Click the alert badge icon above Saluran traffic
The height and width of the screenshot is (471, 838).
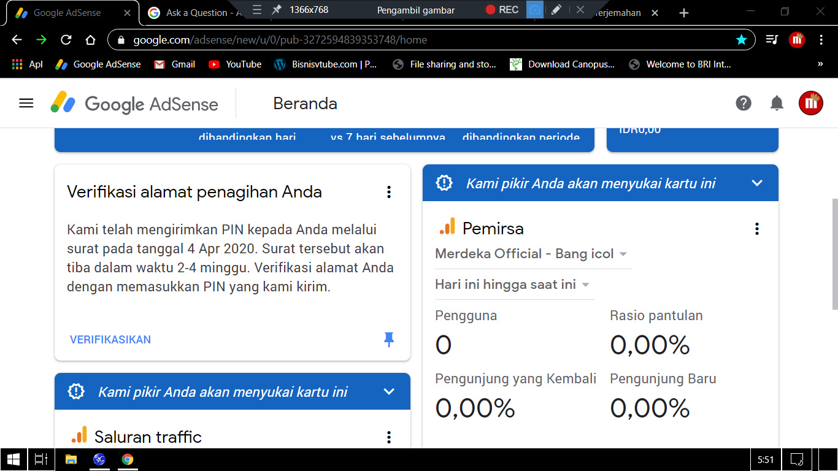pyautogui.click(x=75, y=391)
